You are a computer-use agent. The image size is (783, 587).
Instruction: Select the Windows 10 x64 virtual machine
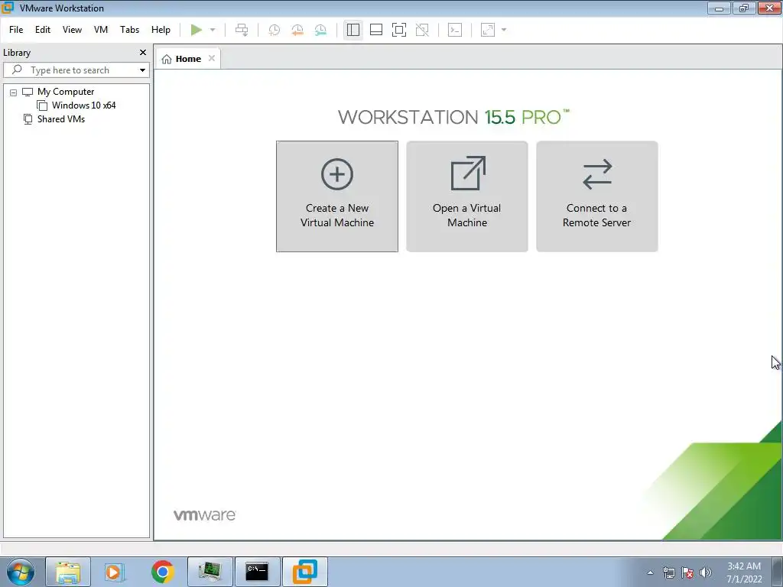click(83, 105)
